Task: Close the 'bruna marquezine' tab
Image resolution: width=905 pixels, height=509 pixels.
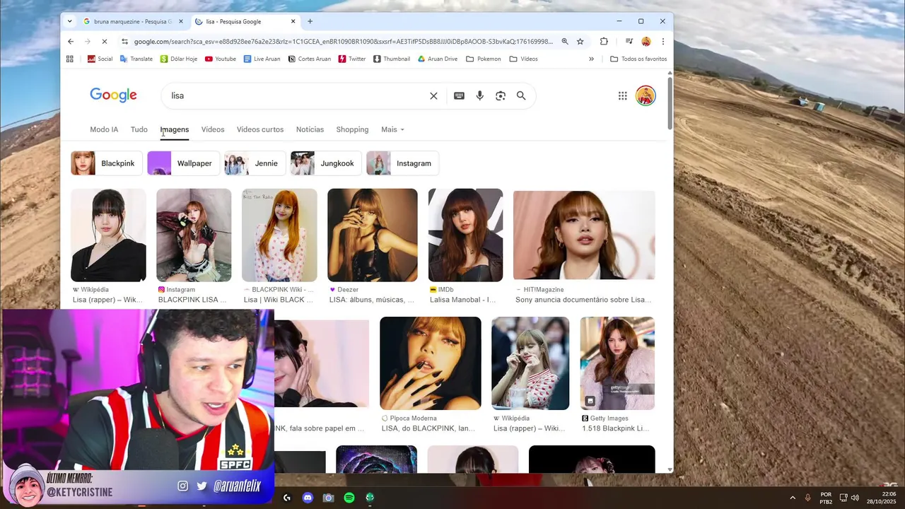Action: click(180, 21)
